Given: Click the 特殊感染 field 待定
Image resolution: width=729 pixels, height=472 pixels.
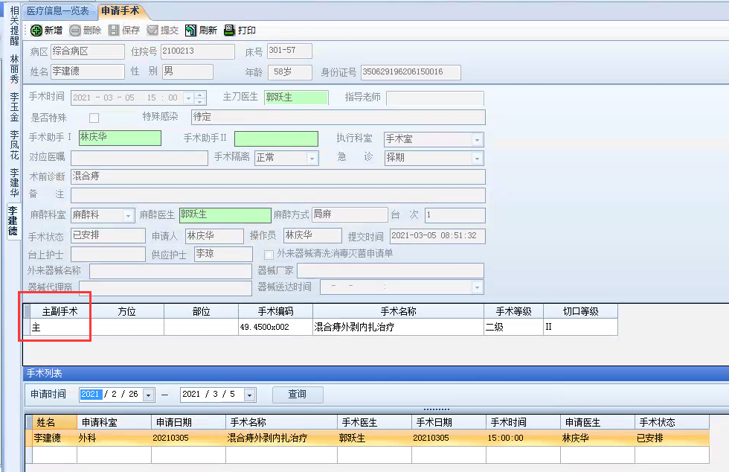Looking at the screenshot, I should click(x=338, y=117).
